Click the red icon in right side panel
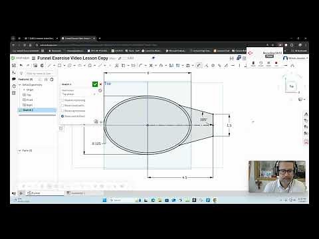The height and width of the screenshot is (239, 319). 306,142
